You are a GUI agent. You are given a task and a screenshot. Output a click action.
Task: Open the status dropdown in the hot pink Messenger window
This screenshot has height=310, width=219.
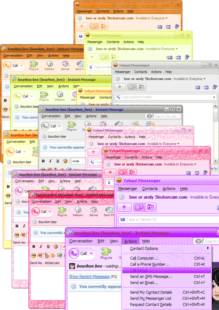click(180, 164)
